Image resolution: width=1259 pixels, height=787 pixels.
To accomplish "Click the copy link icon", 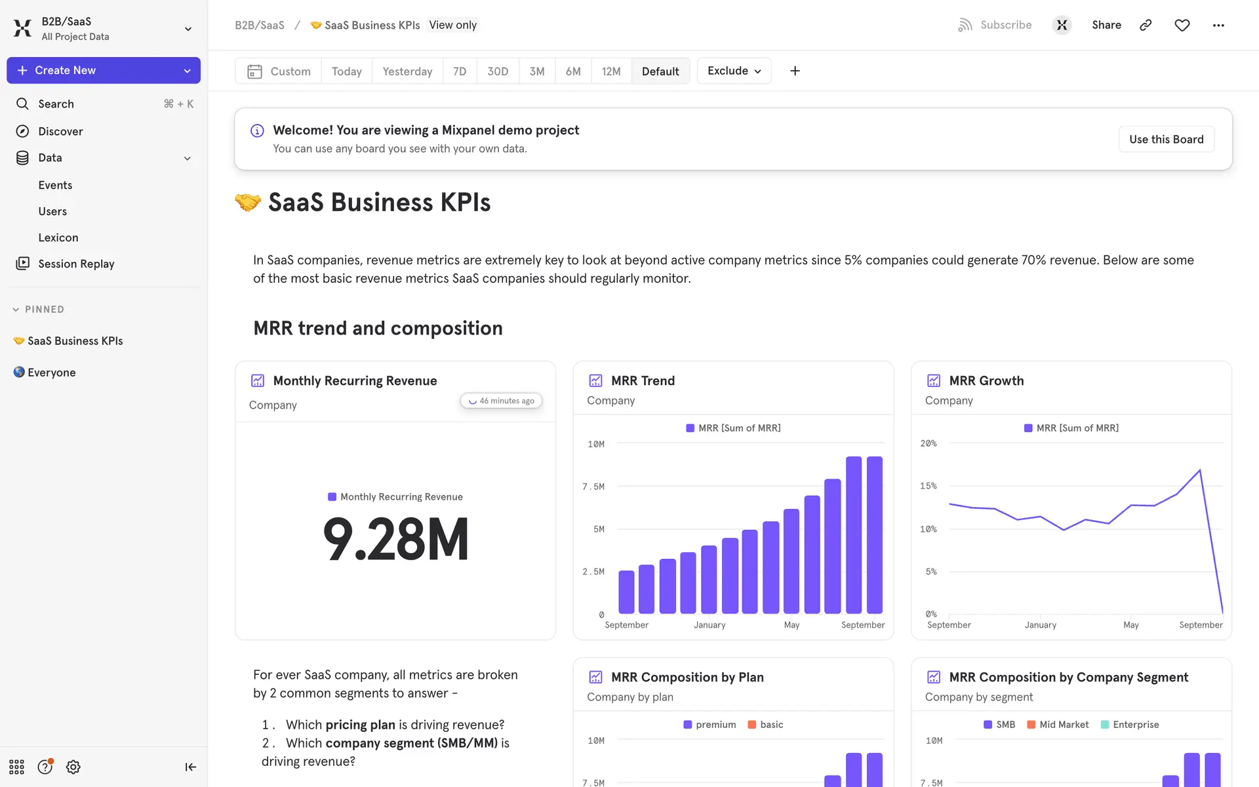I will pyautogui.click(x=1146, y=25).
